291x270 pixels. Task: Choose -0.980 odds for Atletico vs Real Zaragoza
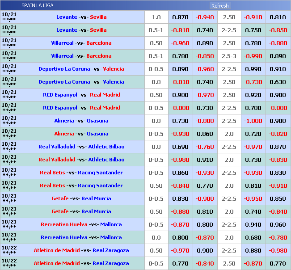click(x=278, y=250)
